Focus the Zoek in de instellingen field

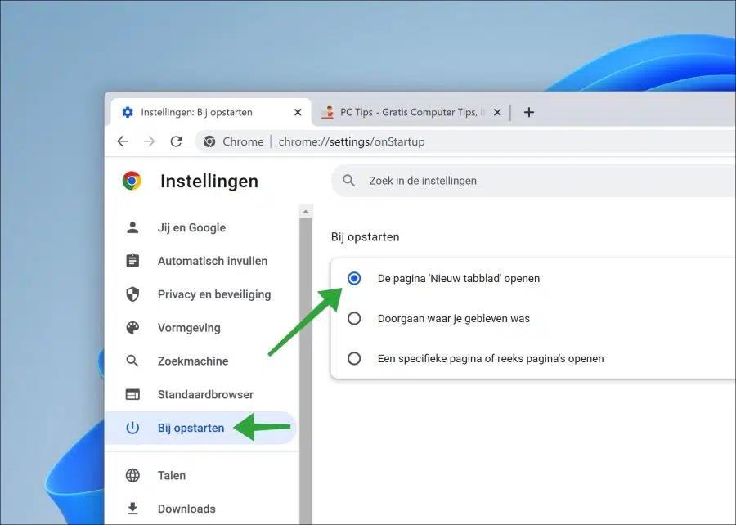pyautogui.click(x=533, y=181)
